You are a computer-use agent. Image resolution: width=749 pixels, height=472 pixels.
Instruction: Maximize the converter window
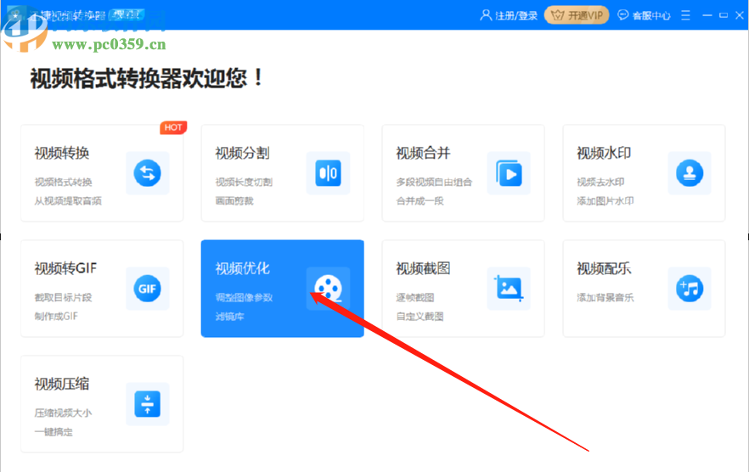coord(724,15)
